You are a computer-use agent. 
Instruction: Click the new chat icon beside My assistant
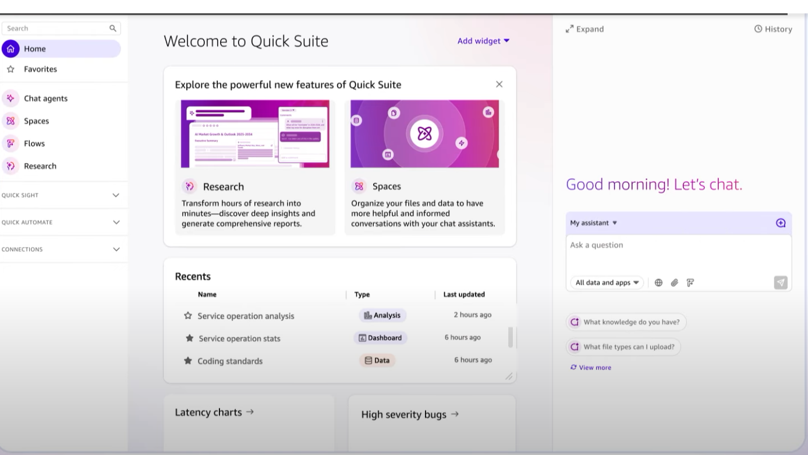coord(781,223)
